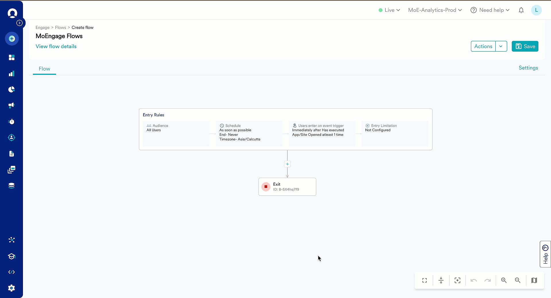Open the Analytics bar-chart icon
The image size is (551, 298).
[x=12, y=74]
